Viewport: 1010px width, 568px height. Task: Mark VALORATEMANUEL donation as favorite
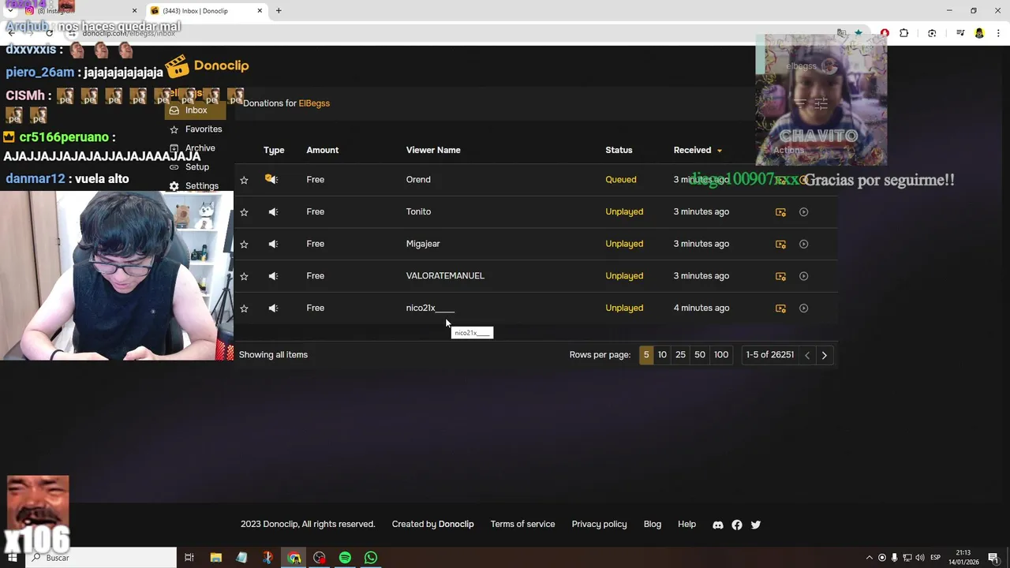tap(244, 276)
